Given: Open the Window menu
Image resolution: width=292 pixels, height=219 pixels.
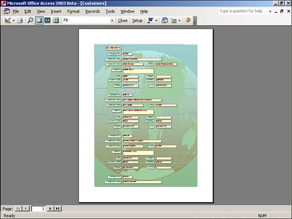Looking at the screenshot, I should (127, 12).
